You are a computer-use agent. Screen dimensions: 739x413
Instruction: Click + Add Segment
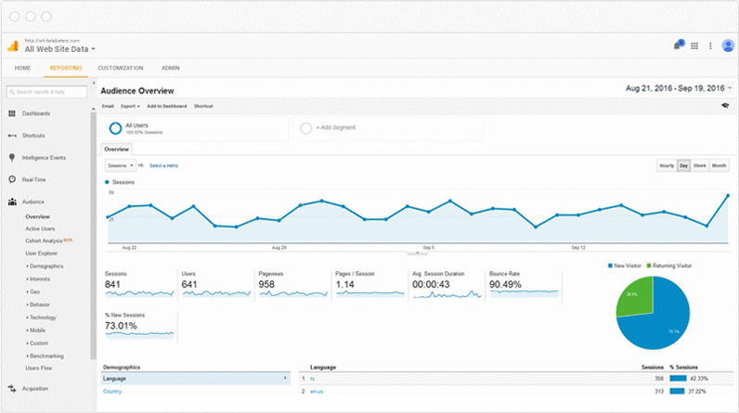pyautogui.click(x=335, y=128)
